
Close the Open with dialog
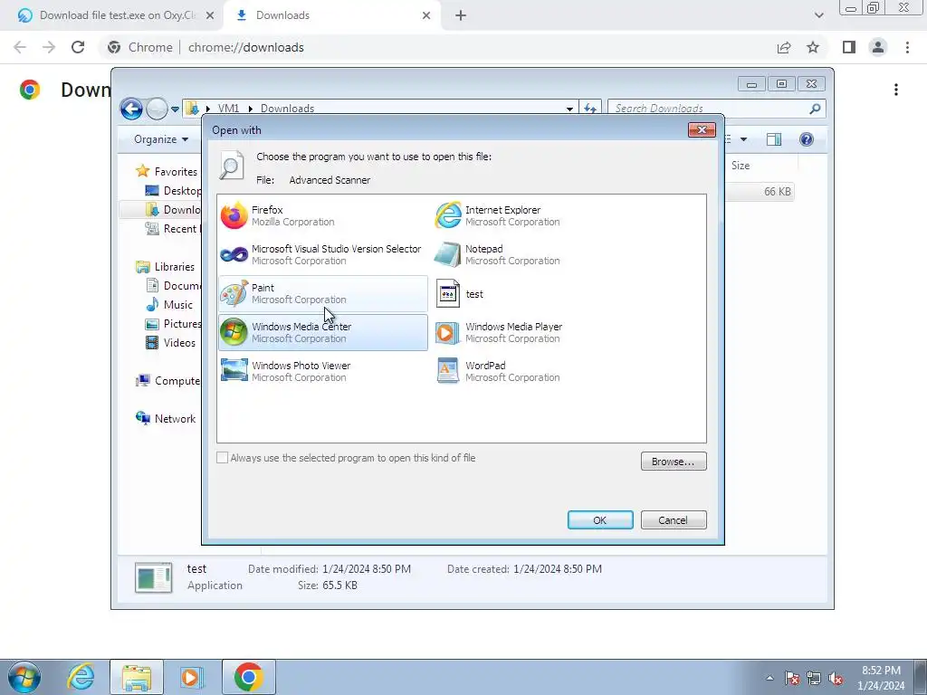click(x=702, y=129)
